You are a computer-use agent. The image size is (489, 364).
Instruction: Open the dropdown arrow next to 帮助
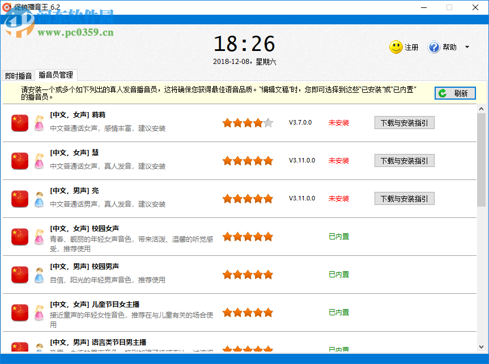pos(467,47)
